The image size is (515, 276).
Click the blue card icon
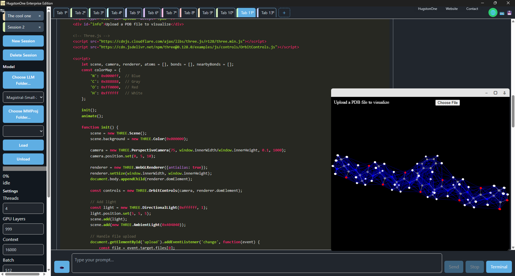click(502, 13)
